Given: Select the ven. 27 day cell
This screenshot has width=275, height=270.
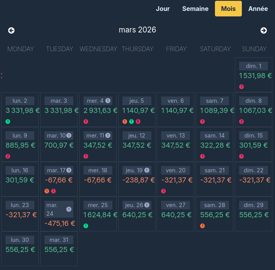Looking at the screenshot, I should (x=176, y=214).
